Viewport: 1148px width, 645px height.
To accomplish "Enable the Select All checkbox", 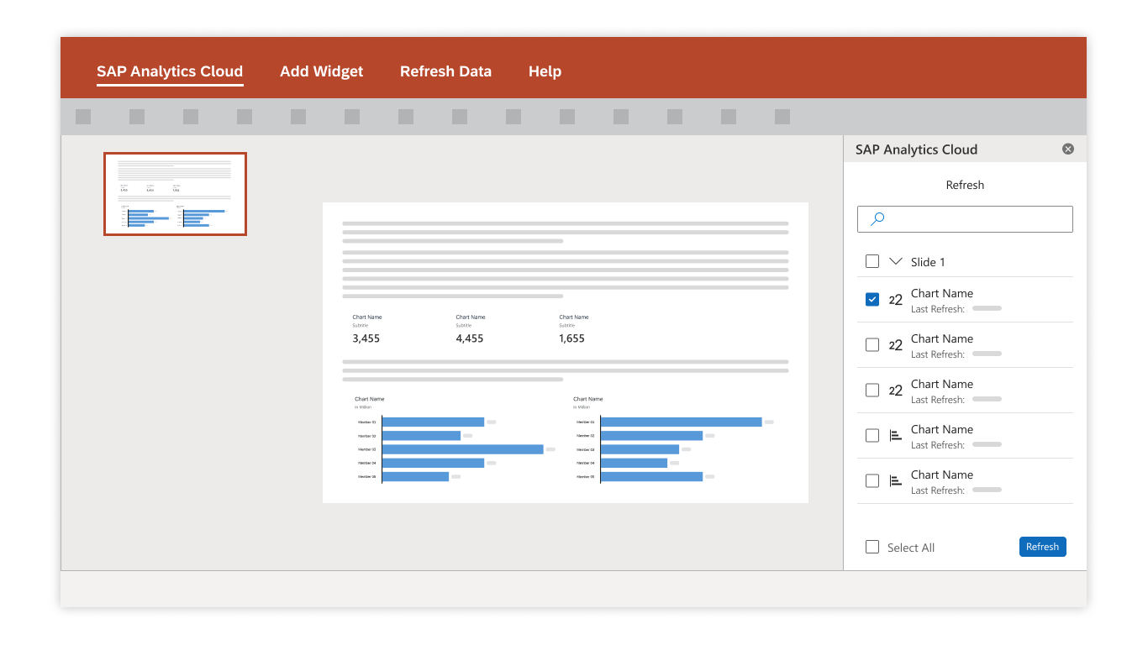I will [872, 548].
